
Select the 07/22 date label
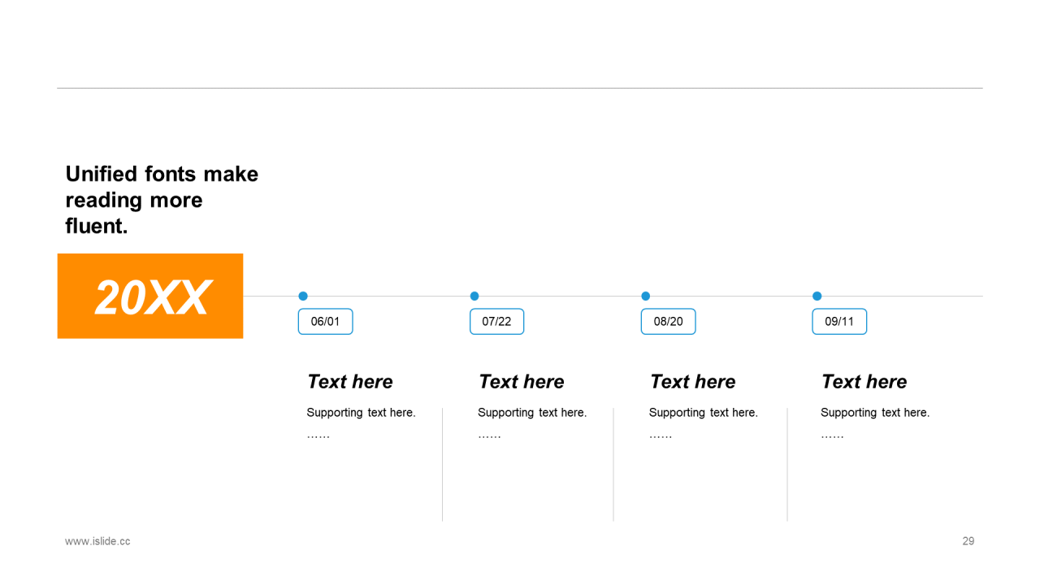(x=497, y=322)
